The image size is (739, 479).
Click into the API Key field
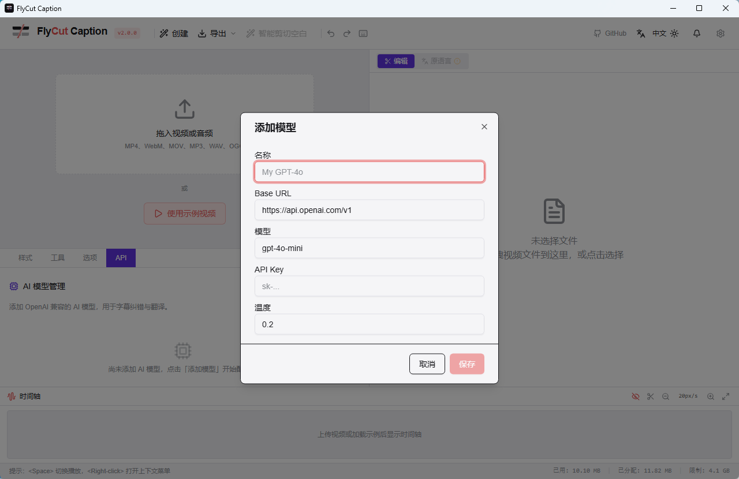(369, 286)
